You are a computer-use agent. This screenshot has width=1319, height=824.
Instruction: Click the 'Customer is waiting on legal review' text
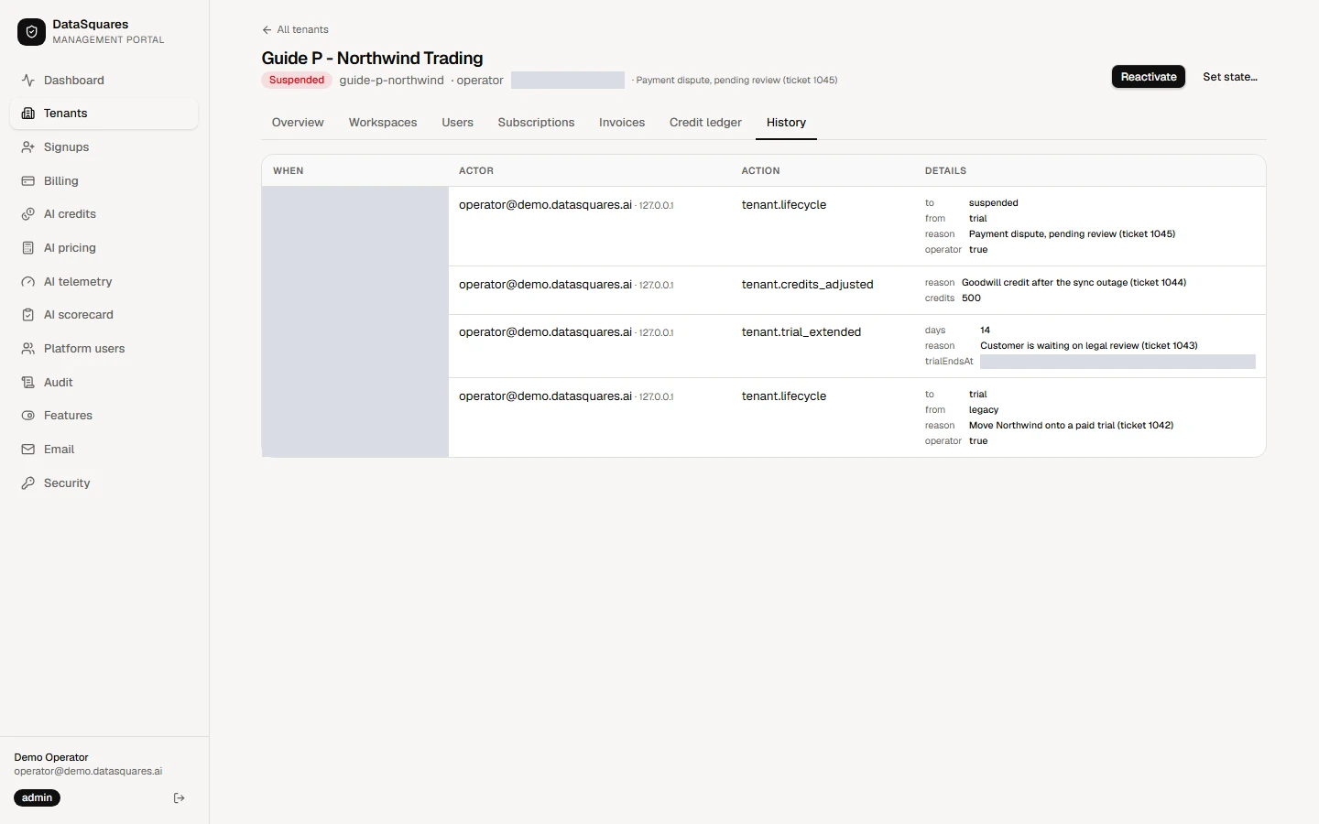[1089, 346]
